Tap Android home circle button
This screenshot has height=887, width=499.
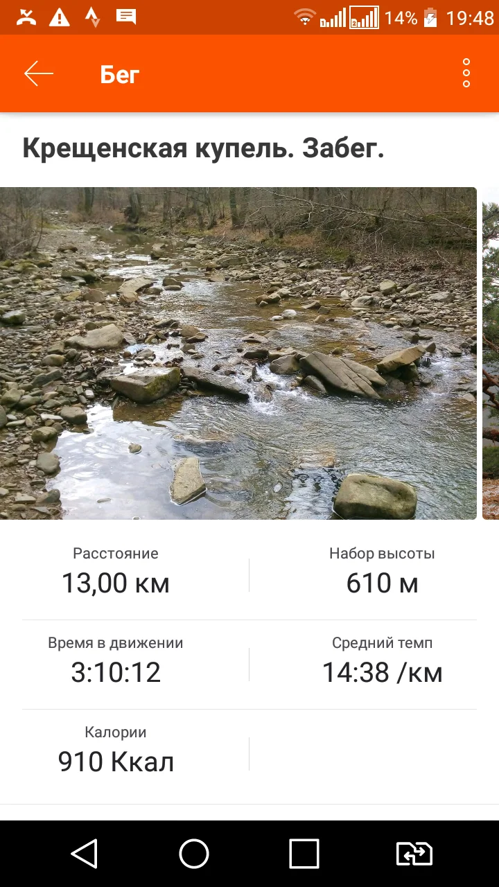(194, 854)
